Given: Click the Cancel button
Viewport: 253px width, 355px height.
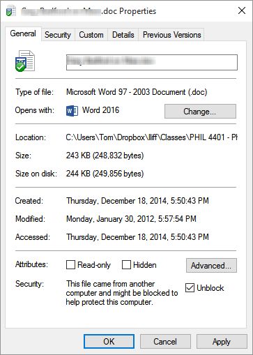Looking at the screenshot, I should 165,342.
